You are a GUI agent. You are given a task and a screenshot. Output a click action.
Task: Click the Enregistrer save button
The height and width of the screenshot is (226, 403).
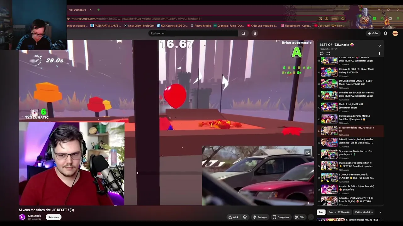(281, 217)
